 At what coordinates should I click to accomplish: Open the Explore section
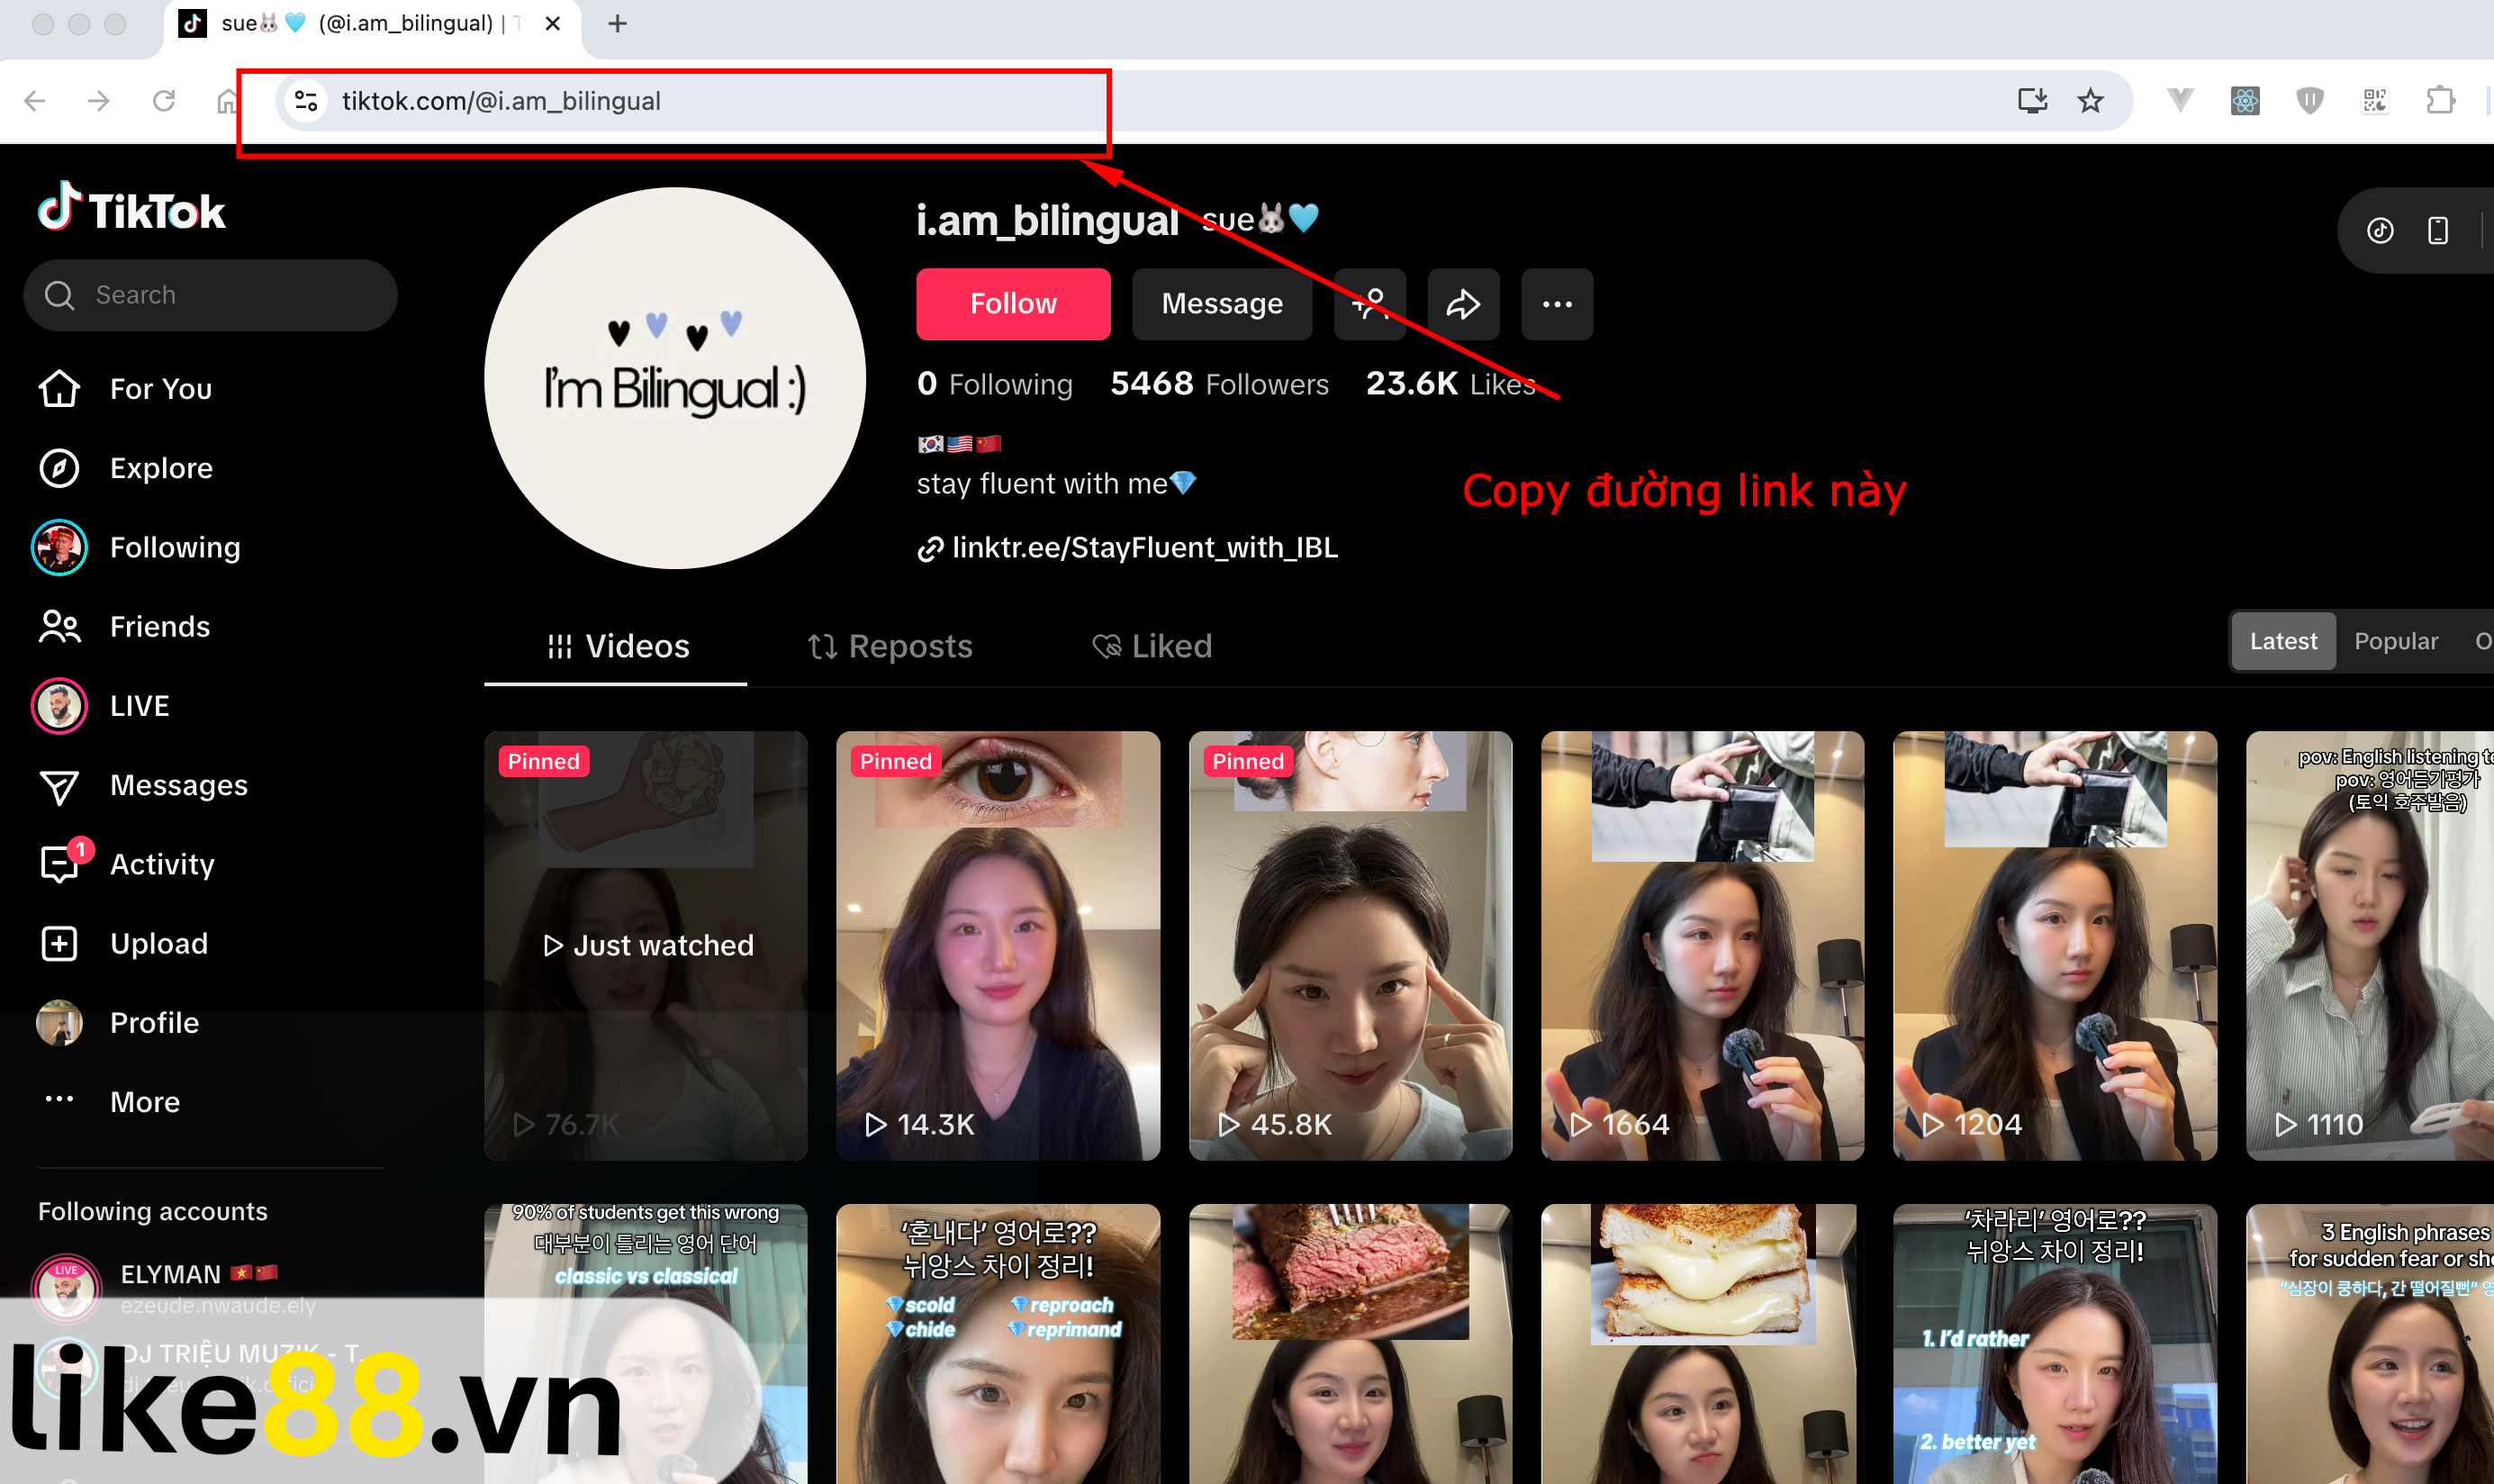point(161,467)
